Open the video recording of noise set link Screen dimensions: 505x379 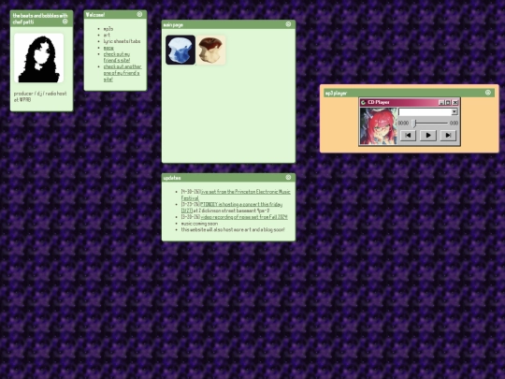point(244,217)
